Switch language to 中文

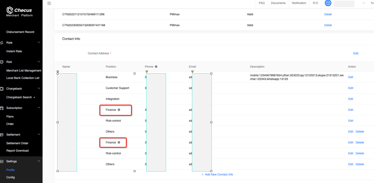pos(315,3)
